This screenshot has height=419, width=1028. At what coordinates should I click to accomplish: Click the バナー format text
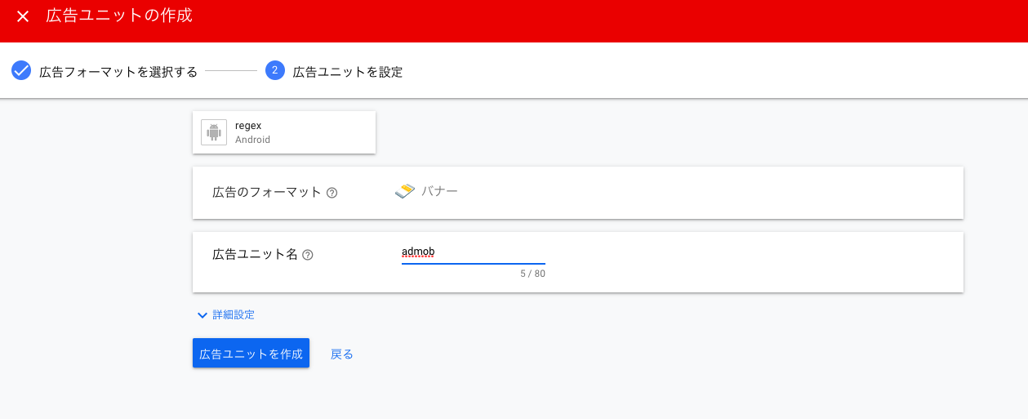439,191
